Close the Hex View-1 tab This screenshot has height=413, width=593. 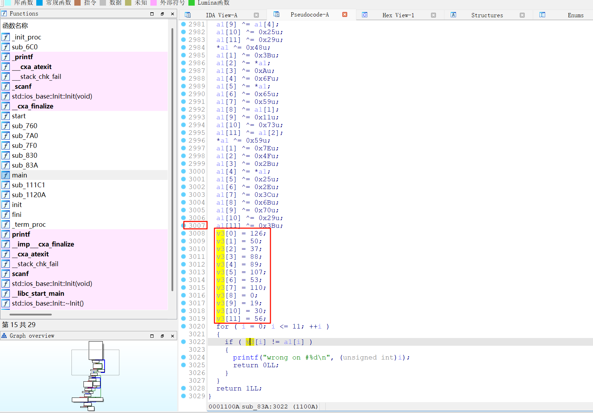pyautogui.click(x=433, y=15)
